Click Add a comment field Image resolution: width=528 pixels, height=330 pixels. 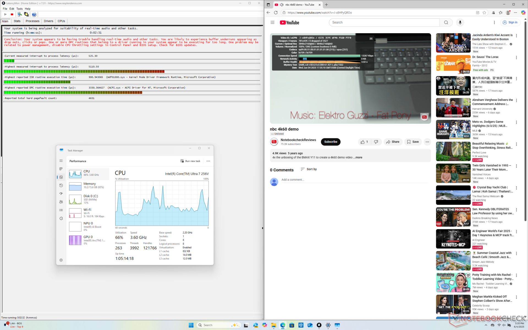coord(354,180)
